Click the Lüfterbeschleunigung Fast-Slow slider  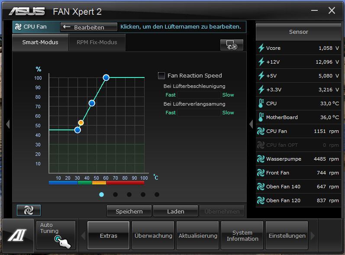click(x=199, y=95)
